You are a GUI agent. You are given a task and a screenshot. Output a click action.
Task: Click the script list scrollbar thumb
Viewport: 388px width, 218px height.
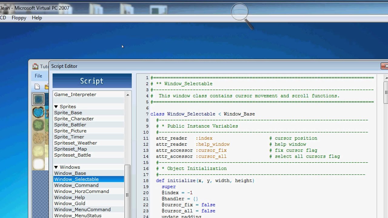[128, 195]
